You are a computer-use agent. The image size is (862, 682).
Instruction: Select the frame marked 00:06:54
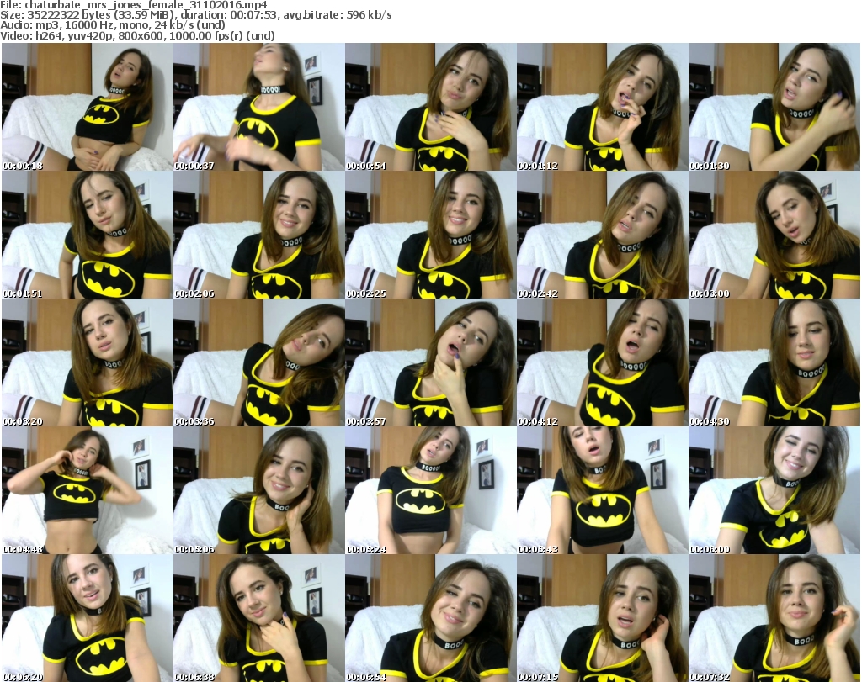tap(430, 617)
